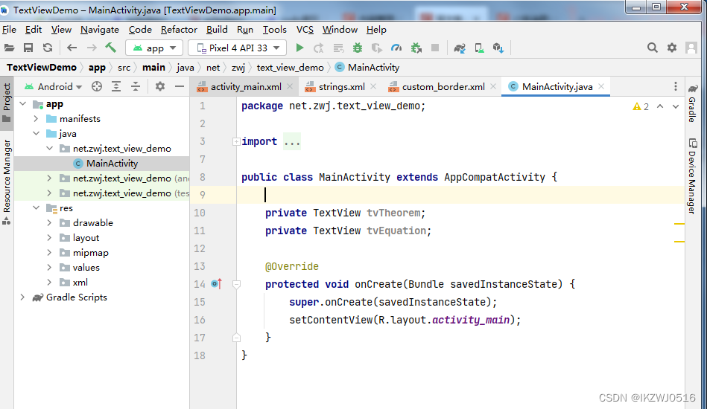Expand the layout folder
The height and width of the screenshot is (409, 707).
coord(50,237)
